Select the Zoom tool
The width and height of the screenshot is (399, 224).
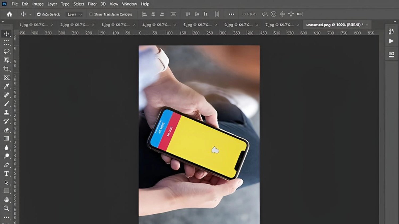click(x=7, y=208)
